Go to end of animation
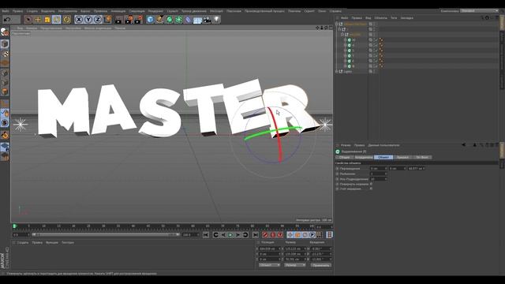The width and height of the screenshot is (505, 284). 255,235
